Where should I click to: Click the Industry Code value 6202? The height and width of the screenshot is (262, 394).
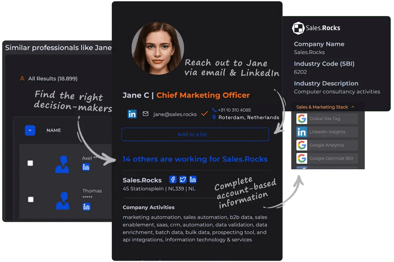click(x=300, y=72)
